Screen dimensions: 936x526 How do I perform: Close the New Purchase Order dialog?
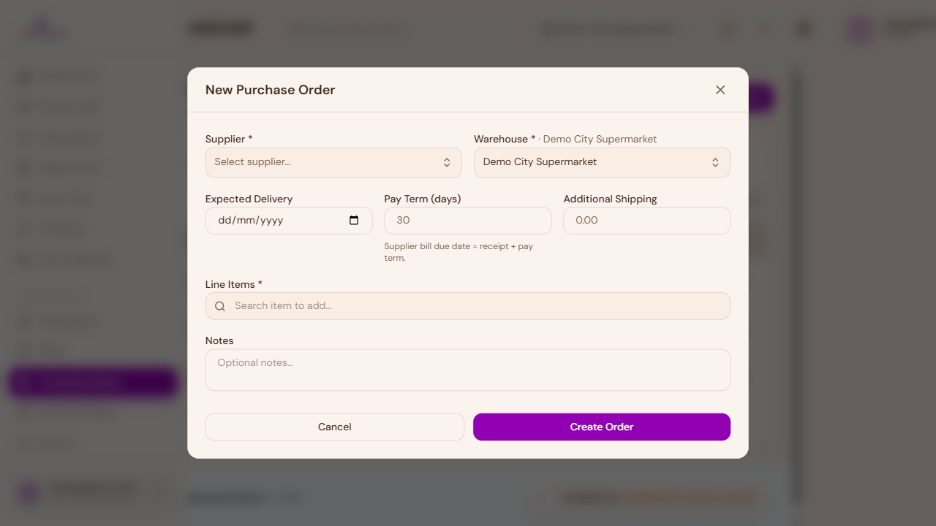click(x=720, y=90)
